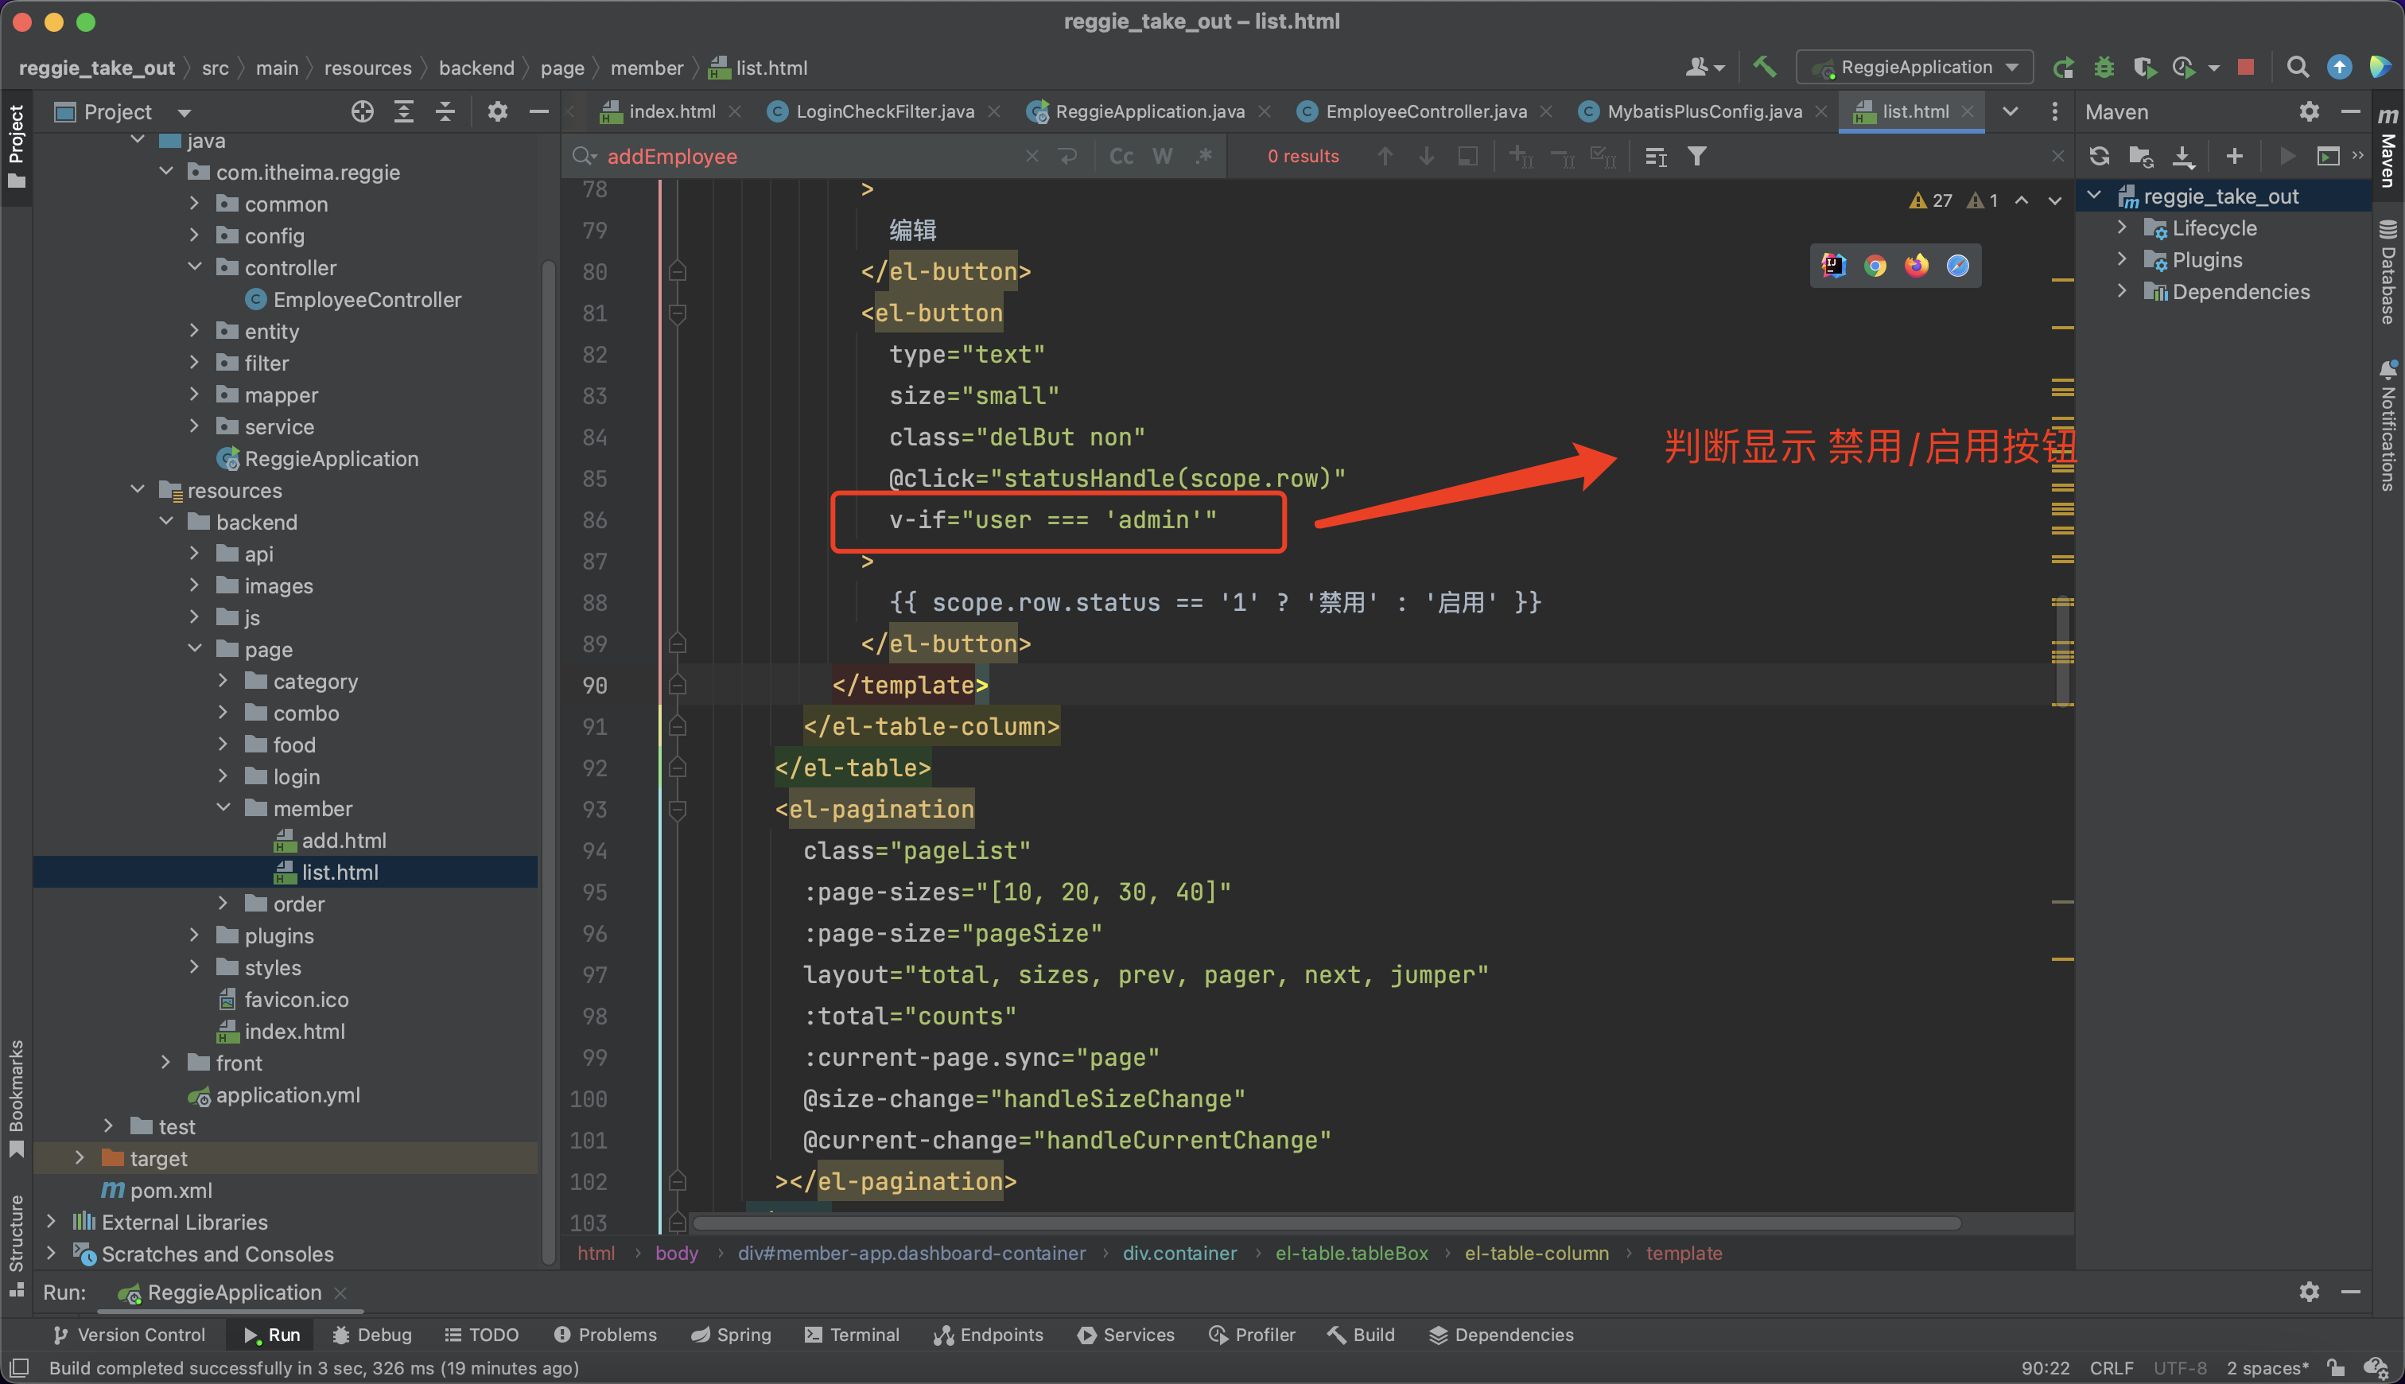The height and width of the screenshot is (1384, 2405).
Task: Open in Chrome browser icon
Action: point(1875,266)
